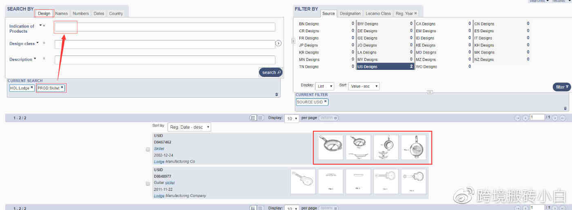Switch results to grid view icon

coord(260,118)
